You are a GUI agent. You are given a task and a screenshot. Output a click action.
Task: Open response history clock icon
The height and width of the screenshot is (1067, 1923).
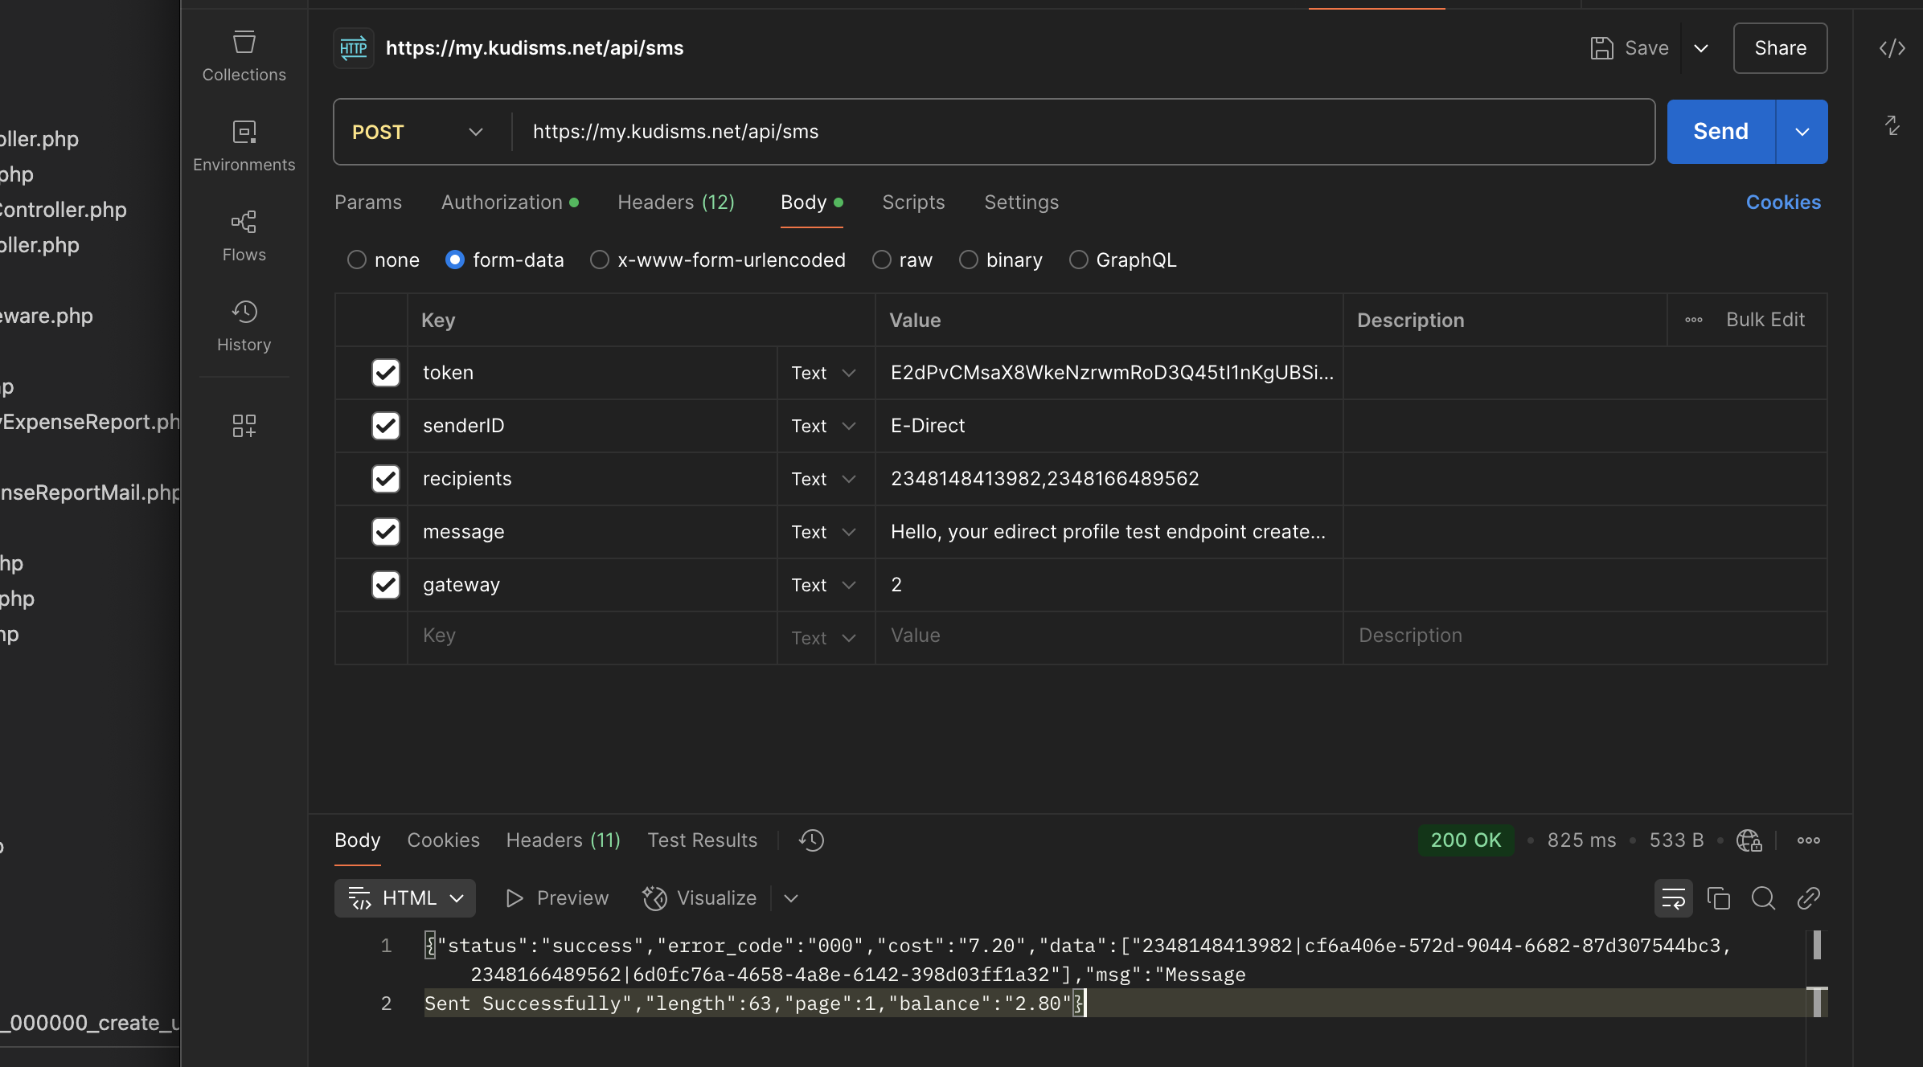[x=811, y=840]
